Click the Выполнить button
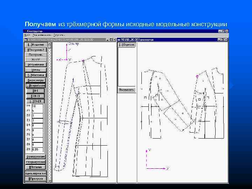Image resolution: width=252 pixels, height=189 pixels. (x=127, y=90)
